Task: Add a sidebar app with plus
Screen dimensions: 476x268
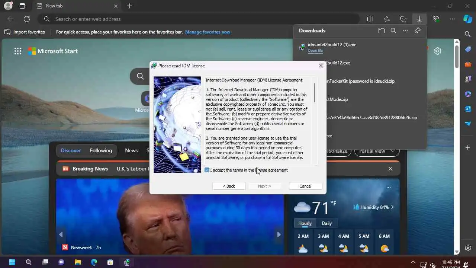Action: click(468, 148)
